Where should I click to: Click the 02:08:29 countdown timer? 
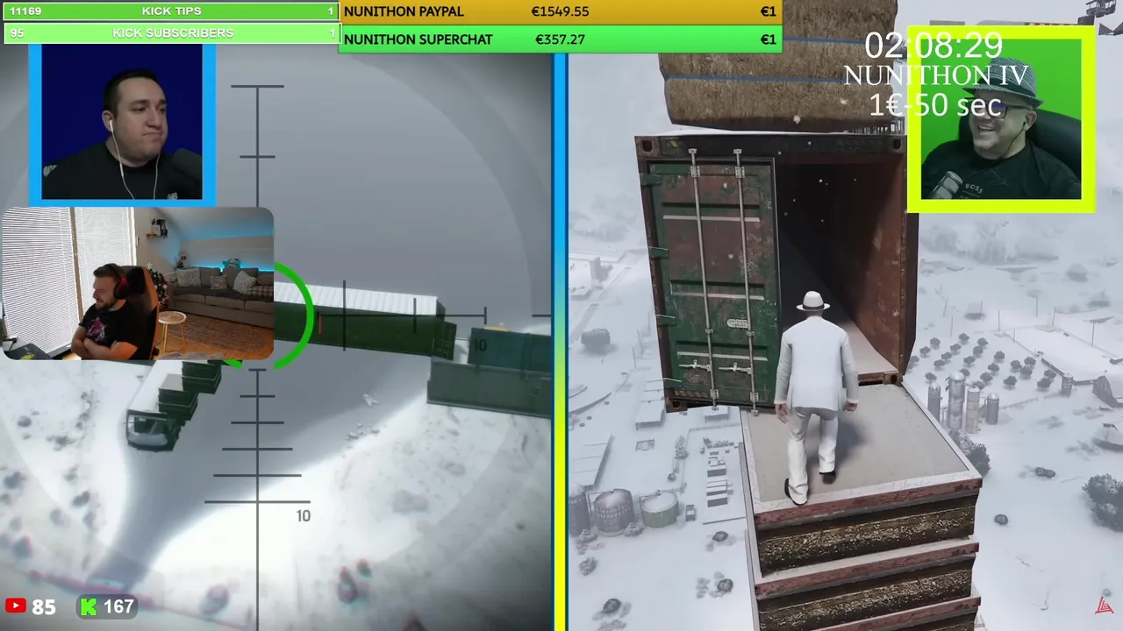click(x=933, y=46)
